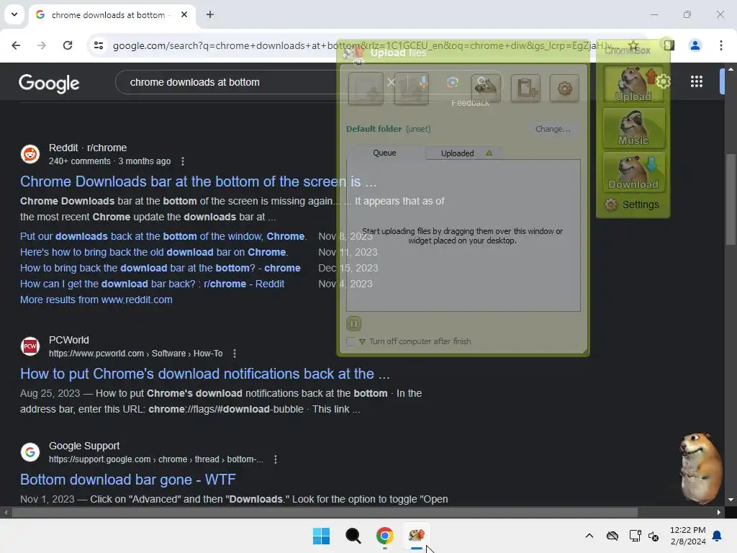Screen dimensions: 737x553
Task: Open the PCWorld result's three-dot options
Action: (x=235, y=354)
